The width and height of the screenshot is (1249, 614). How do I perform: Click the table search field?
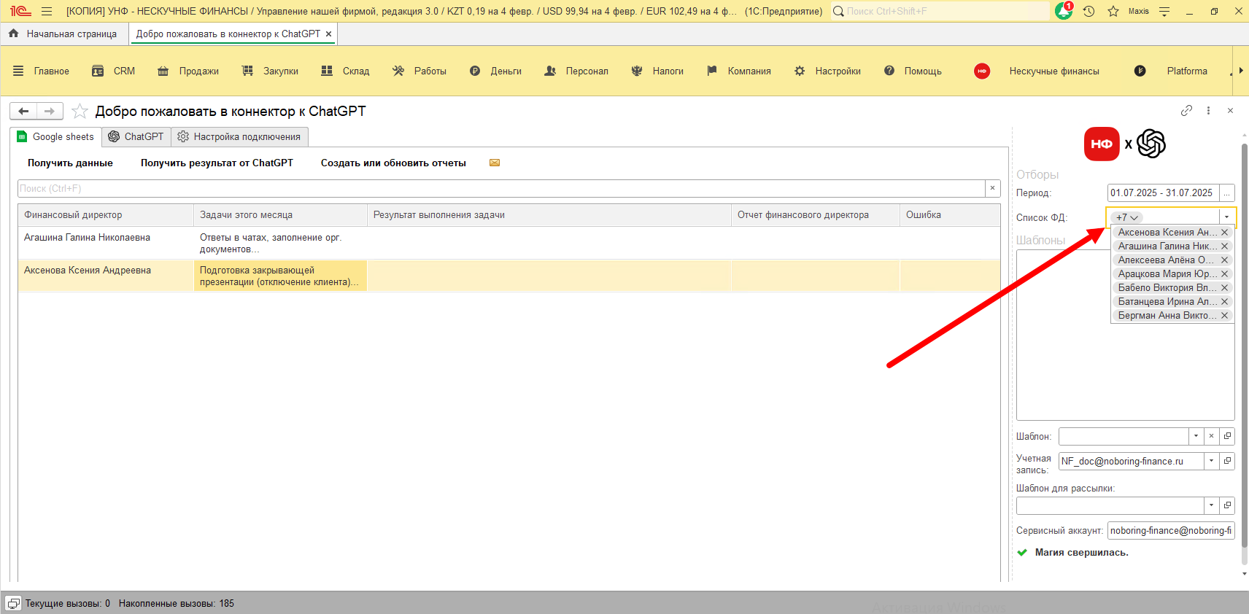point(500,188)
